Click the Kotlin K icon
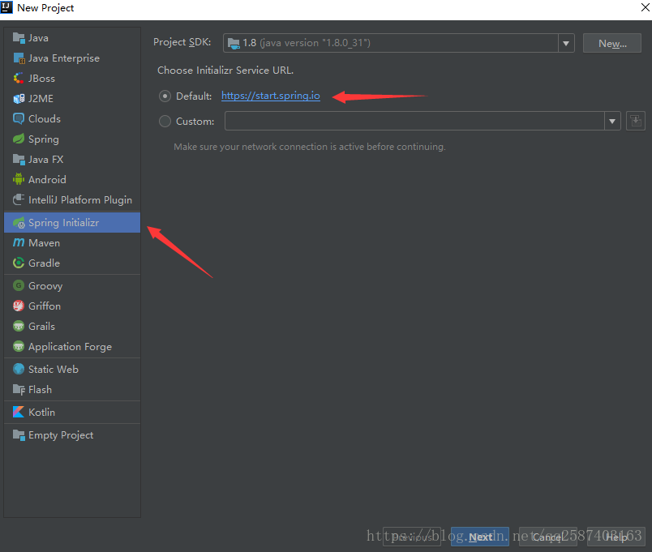 point(19,412)
